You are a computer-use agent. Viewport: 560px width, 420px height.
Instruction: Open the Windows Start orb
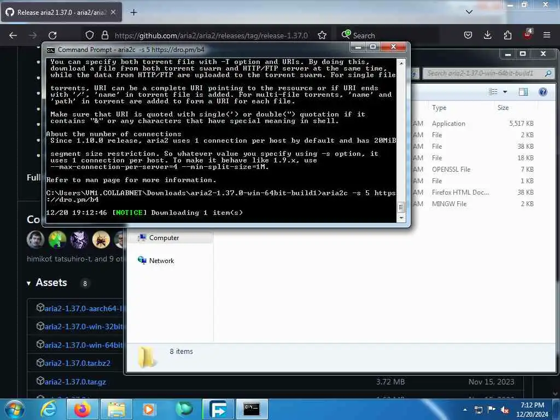[15, 409]
